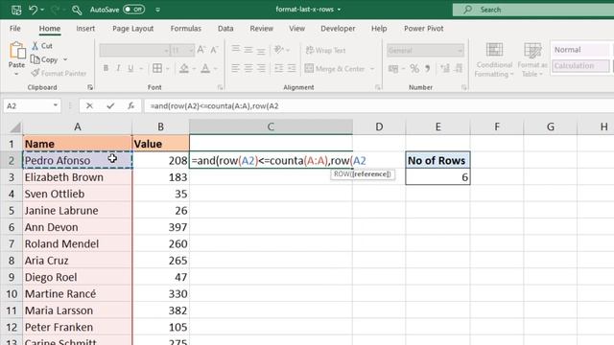This screenshot has height=345, width=614.
Task: Switch to the Insert tab
Action: [x=85, y=29]
